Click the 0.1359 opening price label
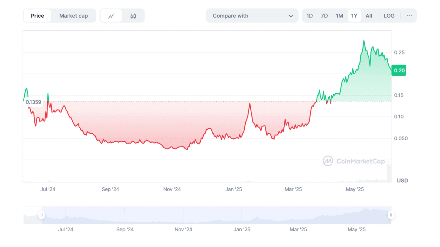The height and width of the screenshot is (247, 440). (33, 102)
